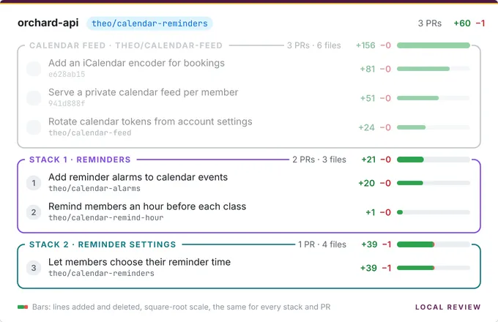Click the number 2 badge for remind-hour PR
The width and height of the screenshot is (498, 322).
[34, 212]
